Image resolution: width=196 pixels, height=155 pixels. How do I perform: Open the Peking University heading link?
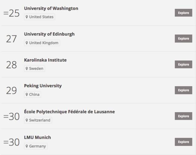[43, 86]
